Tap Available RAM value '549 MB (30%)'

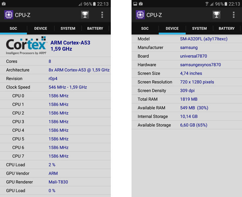pyautogui.click(x=194, y=108)
